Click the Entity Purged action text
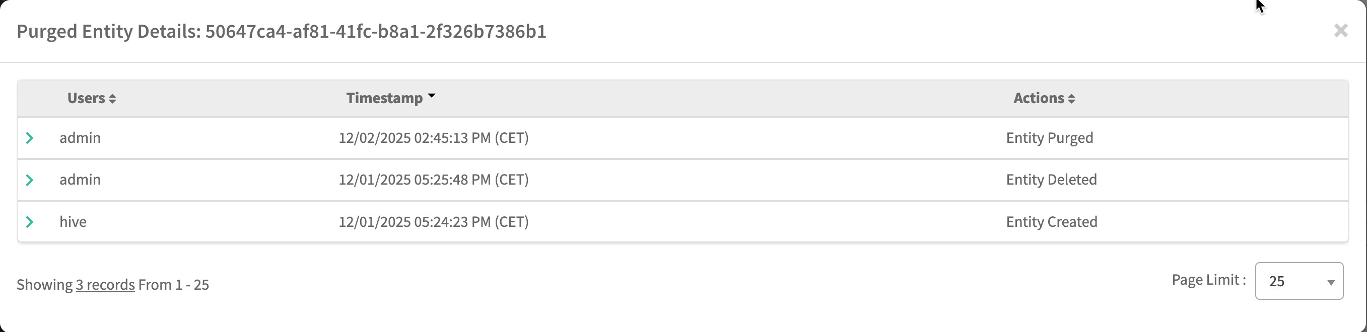This screenshot has width=1367, height=332. 1049,138
